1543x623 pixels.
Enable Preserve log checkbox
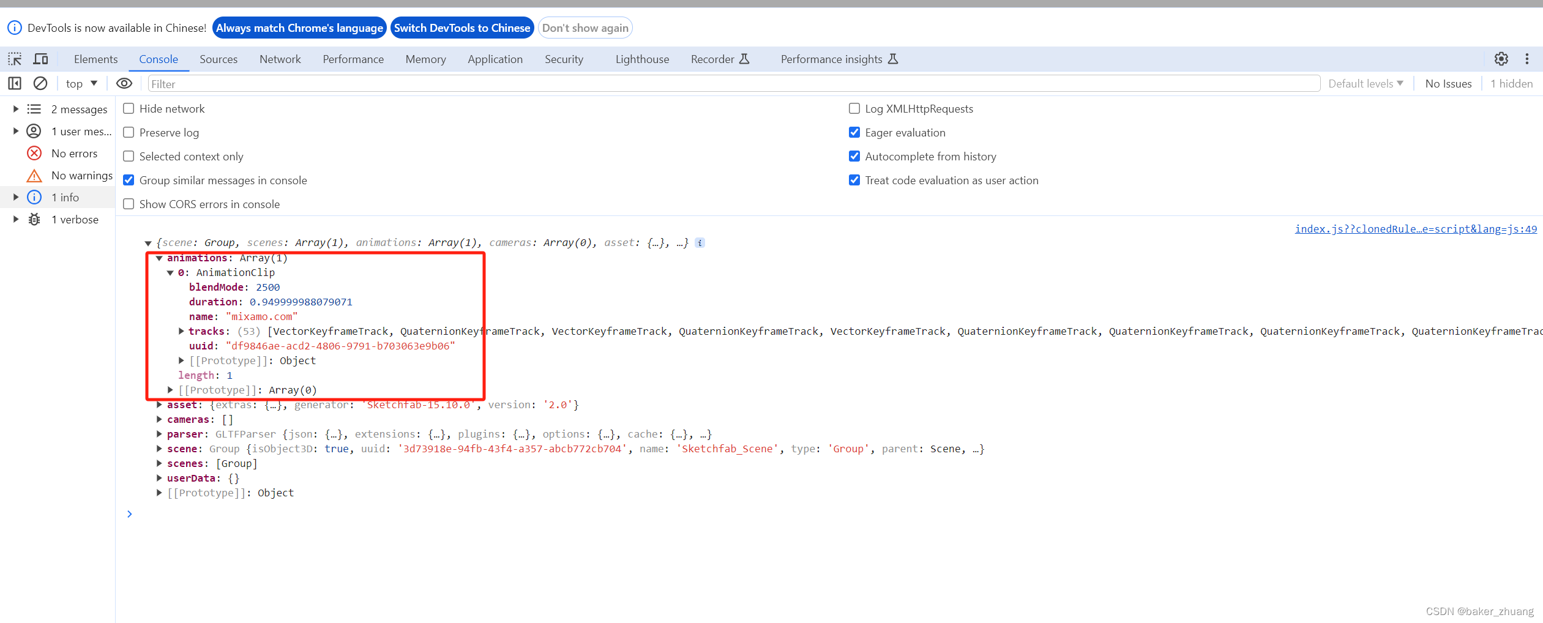[129, 132]
